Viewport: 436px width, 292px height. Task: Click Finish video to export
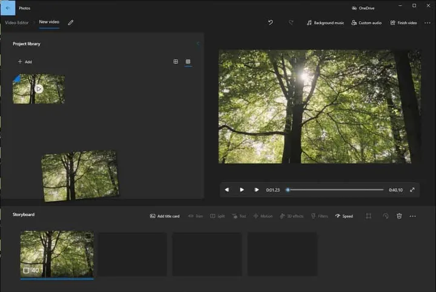click(403, 22)
